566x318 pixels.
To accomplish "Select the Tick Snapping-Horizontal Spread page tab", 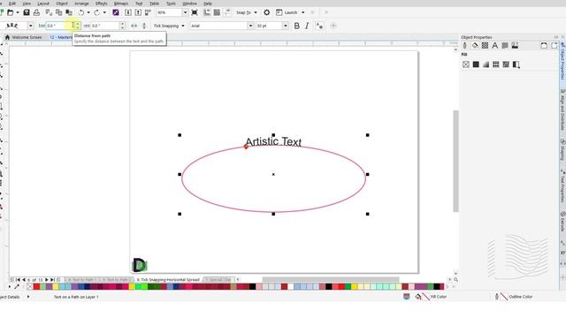I will [168, 280].
